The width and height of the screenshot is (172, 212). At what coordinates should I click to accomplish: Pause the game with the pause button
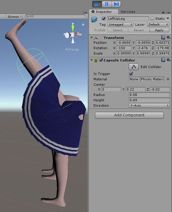point(107,4)
